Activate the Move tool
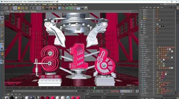The width and height of the screenshot is (179, 99). 15,8
